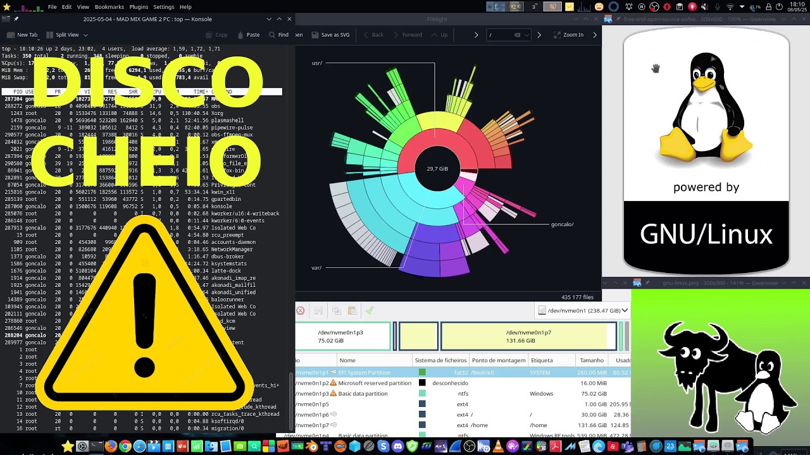Open Firefox from the dock

point(111,447)
